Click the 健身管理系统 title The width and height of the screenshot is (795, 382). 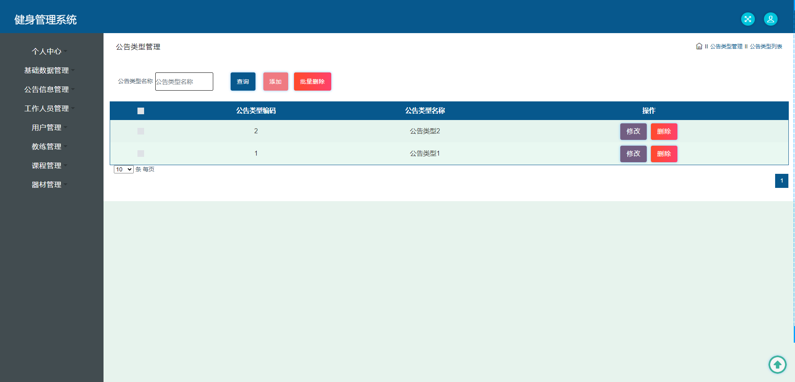(46, 19)
